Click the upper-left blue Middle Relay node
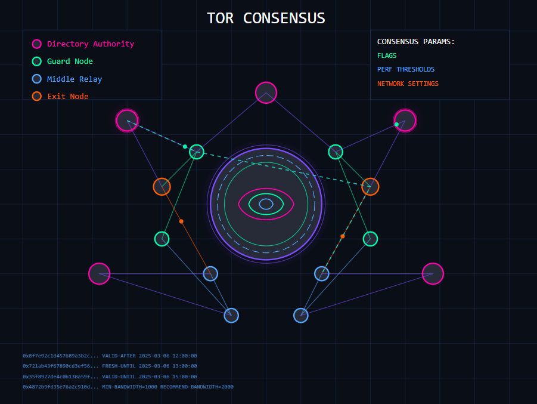 click(x=210, y=274)
